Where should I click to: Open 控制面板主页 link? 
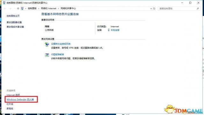[x=13, y=16]
